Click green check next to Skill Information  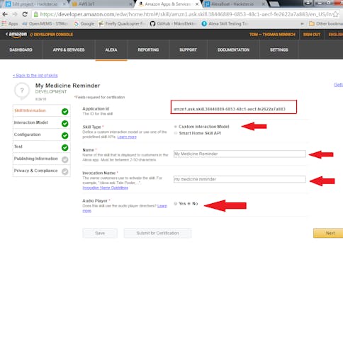(x=65, y=111)
